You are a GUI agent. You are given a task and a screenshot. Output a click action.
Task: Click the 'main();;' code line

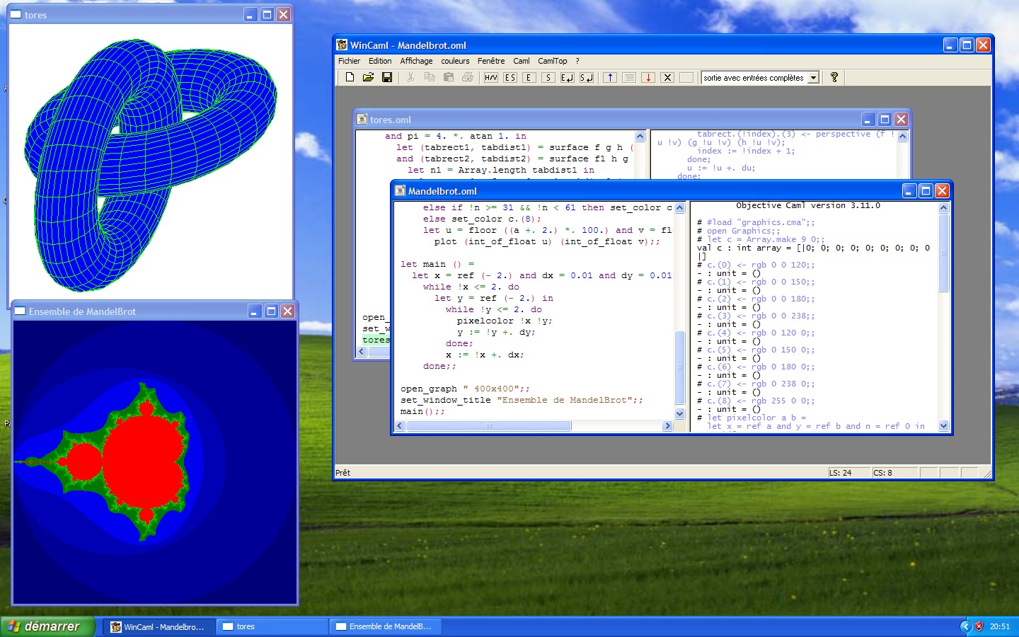click(422, 411)
